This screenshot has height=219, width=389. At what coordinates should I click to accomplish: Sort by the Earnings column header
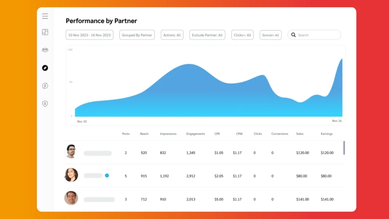[x=326, y=134]
